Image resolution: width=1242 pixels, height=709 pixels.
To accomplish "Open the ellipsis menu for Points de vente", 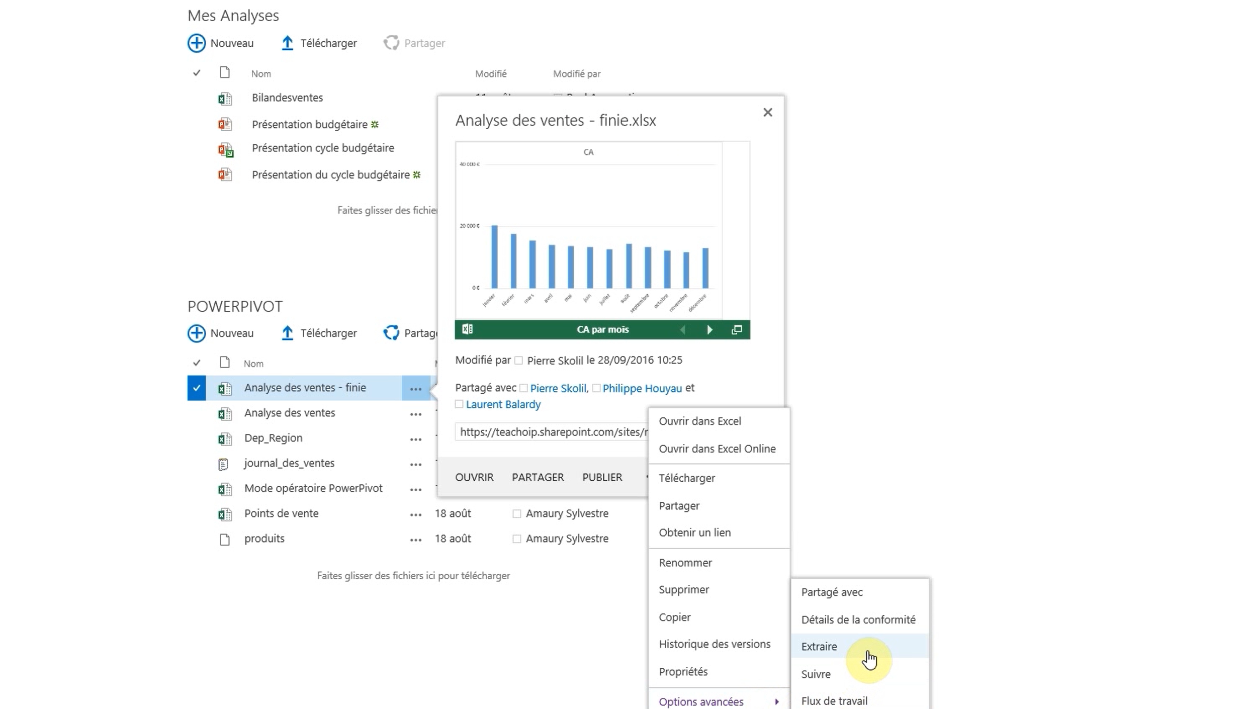I will tap(415, 514).
